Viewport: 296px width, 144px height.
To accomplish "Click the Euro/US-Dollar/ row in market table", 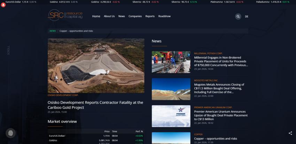I will pyautogui.click(x=96, y=136).
